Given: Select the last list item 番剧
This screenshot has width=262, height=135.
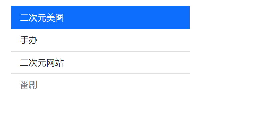Looking at the screenshot, I should click(x=100, y=85).
